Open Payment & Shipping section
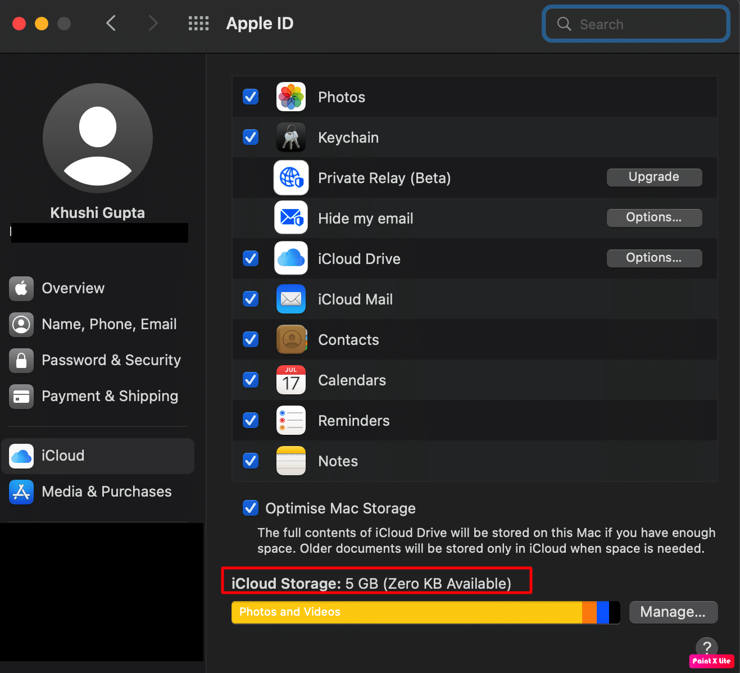The image size is (740, 673). point(98,396)
